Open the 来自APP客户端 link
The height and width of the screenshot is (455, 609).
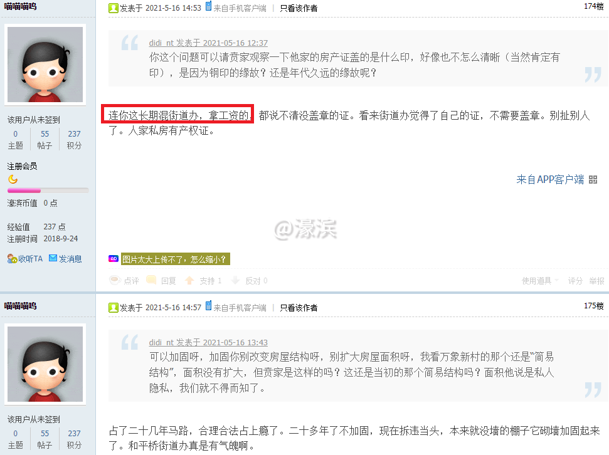(550, 179)
